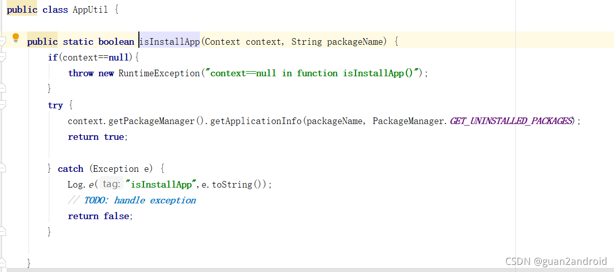Click 'if(context==null){' condition line
This screenshot has width=614, height=272.
(x=94, y=57)
